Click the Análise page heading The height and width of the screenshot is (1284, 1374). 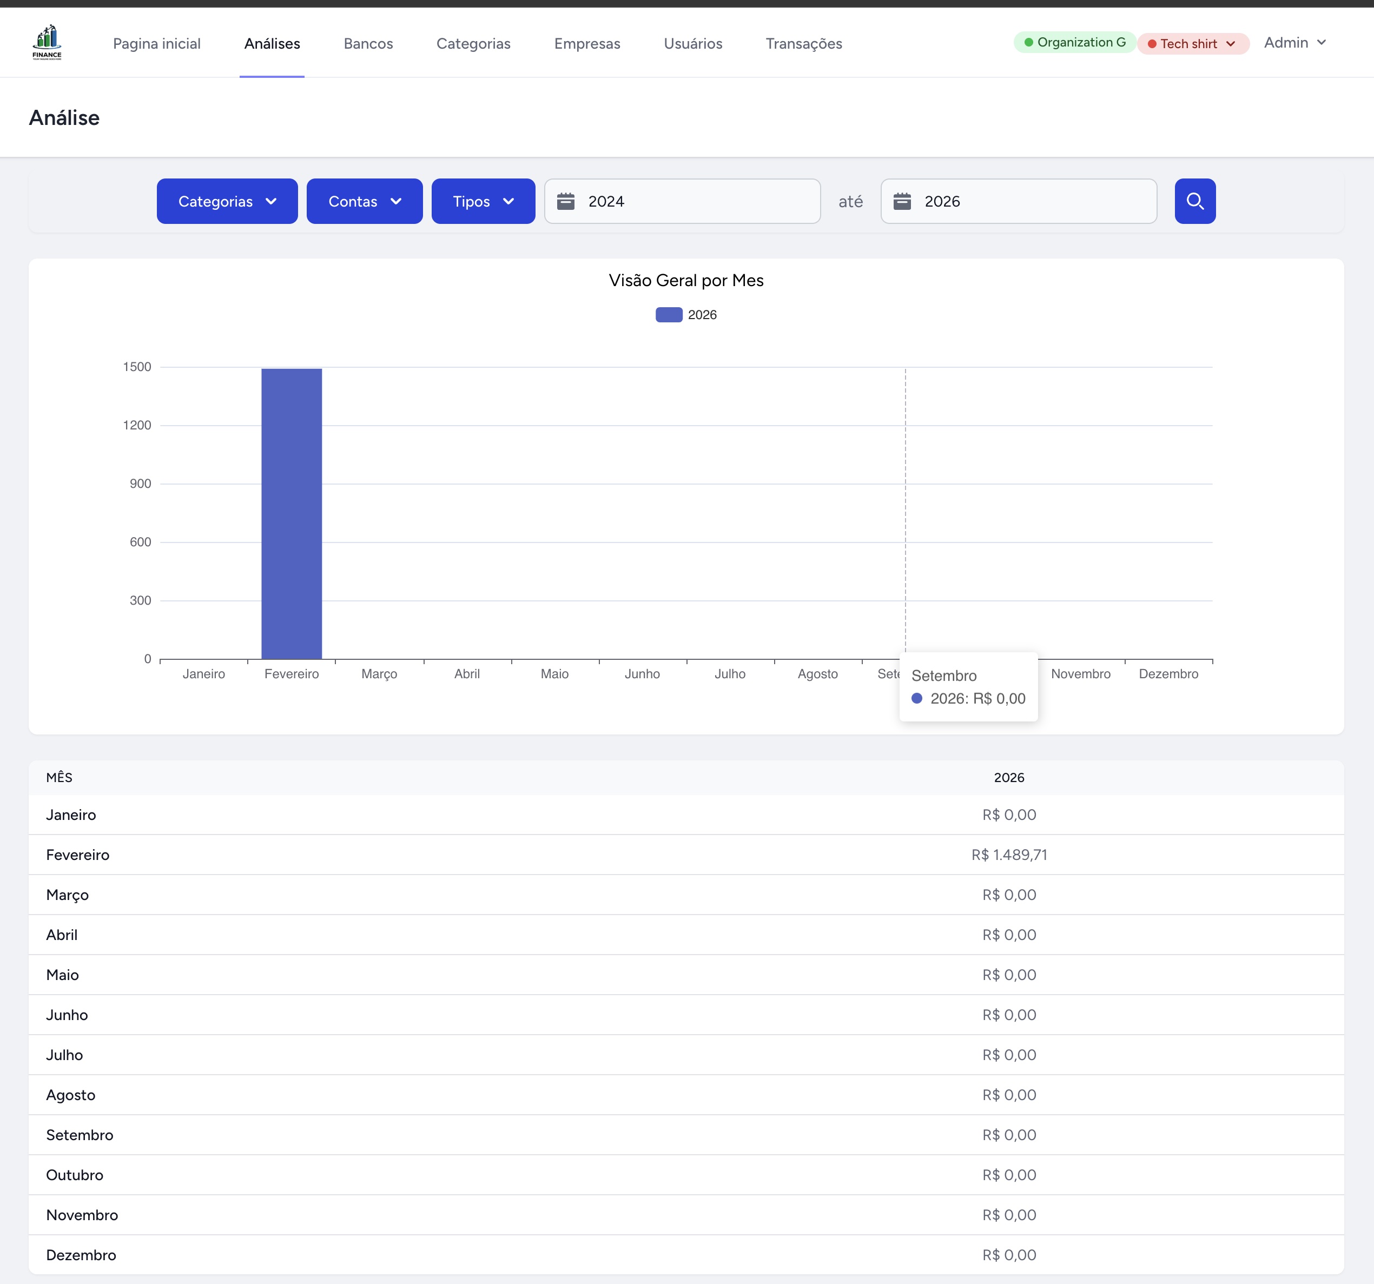pyautogui.click(x=64, y=118)
